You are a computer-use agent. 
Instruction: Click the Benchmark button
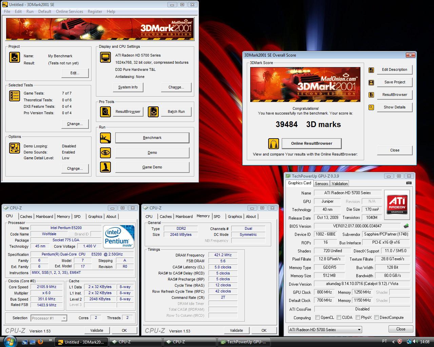coord(152,138)
